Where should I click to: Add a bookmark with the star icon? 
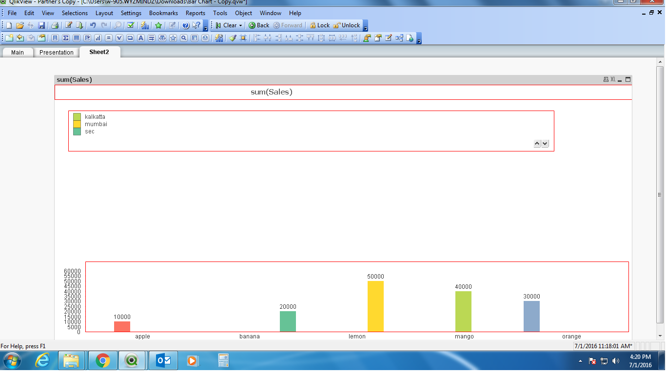click(158, 25)
